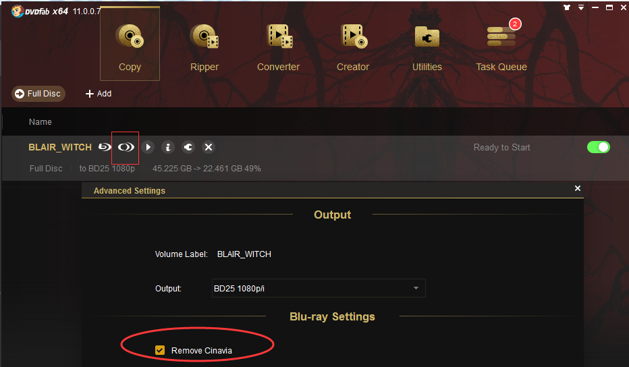
Task: Click the 'Ready to Start' status text
Action: [502, 148]
